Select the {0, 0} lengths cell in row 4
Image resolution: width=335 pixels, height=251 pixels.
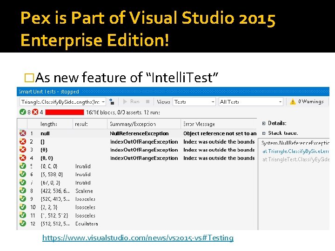coord(47,158)
